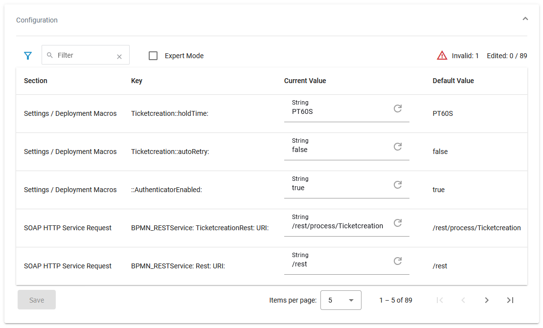Viewport: 543px width, 328px height.
Task: Click into the Filter search field
Action: 83,56
